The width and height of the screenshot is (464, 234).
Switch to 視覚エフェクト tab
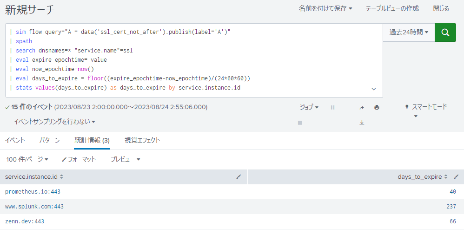pos(142,140)
